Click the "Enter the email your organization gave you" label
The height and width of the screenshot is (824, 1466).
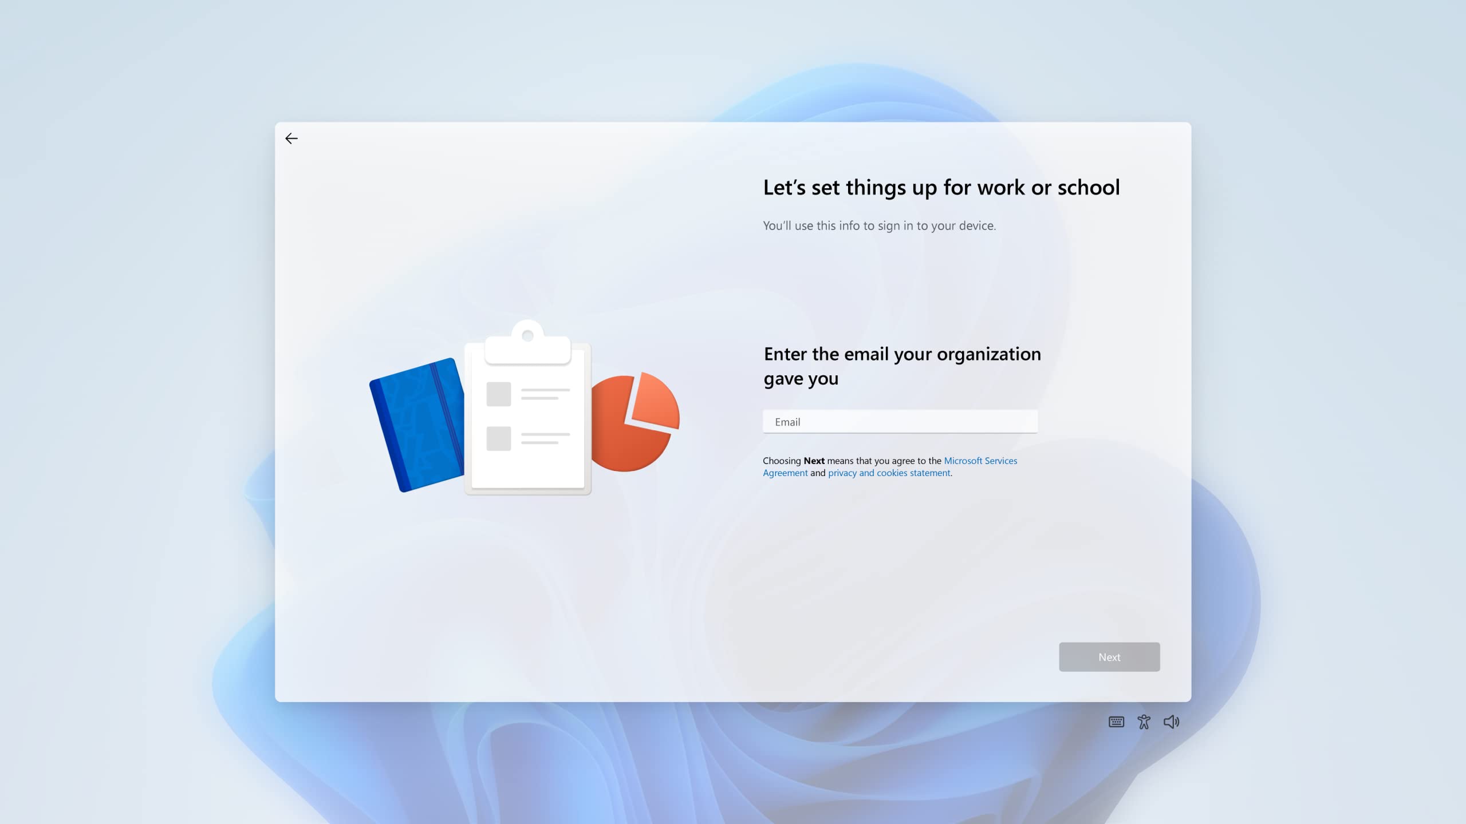click(x=903, y=366)
